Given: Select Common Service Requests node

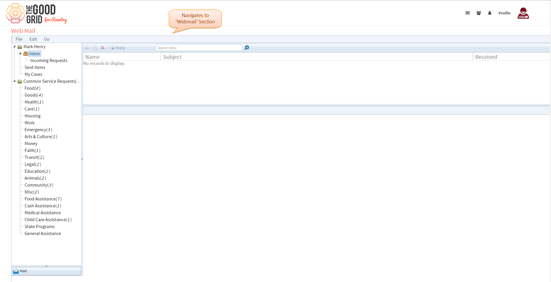Looking at the screenshot, I should (x=52, y=81).
